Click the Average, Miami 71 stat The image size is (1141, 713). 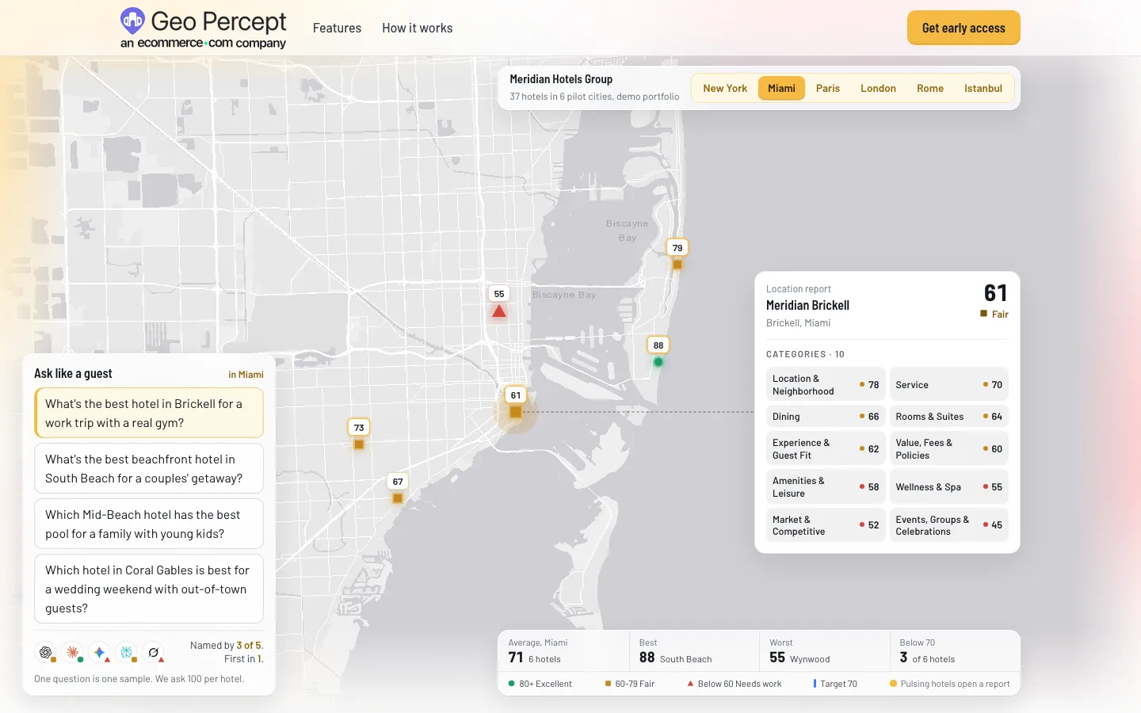[x=563, y=651]
